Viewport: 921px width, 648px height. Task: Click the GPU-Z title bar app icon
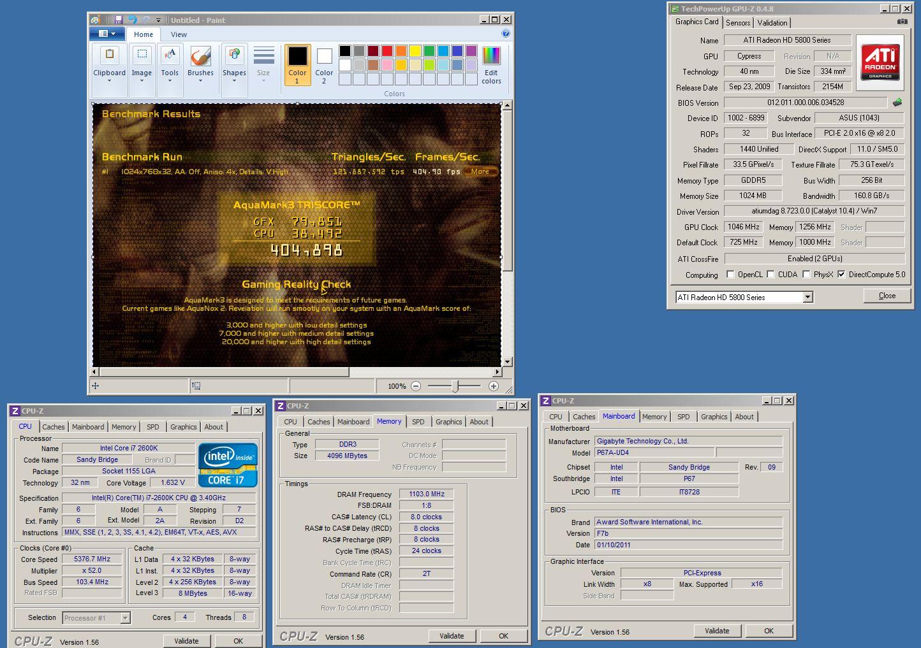click(674, 9)
